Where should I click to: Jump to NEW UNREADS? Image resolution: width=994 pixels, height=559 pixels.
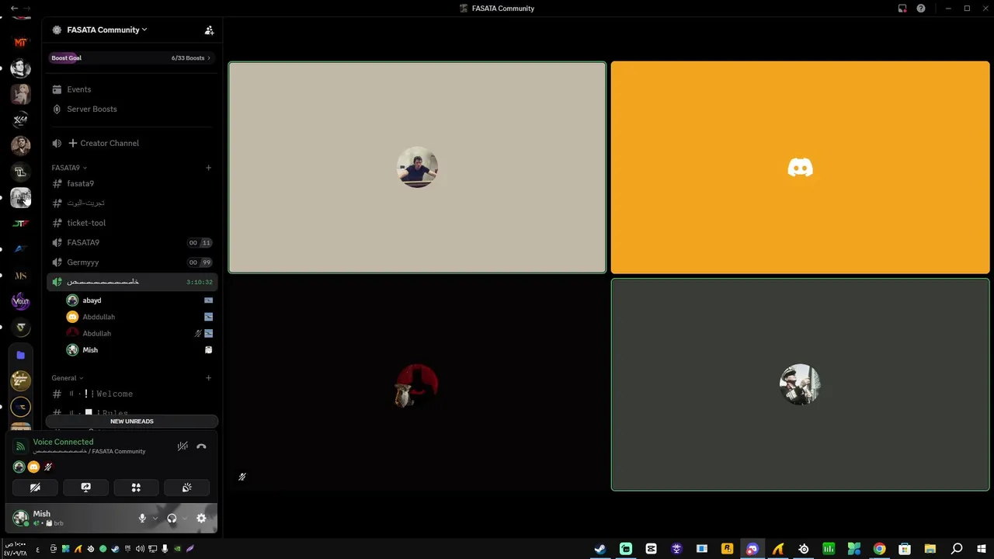click(132, 422)
